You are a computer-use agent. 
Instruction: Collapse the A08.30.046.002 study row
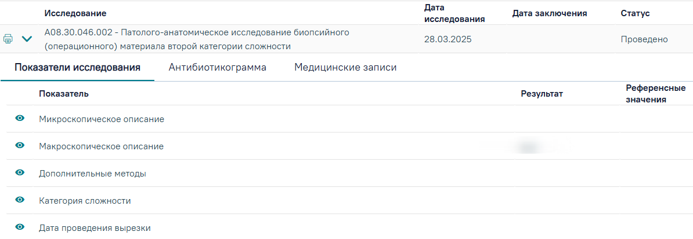(x=27, y=39)
